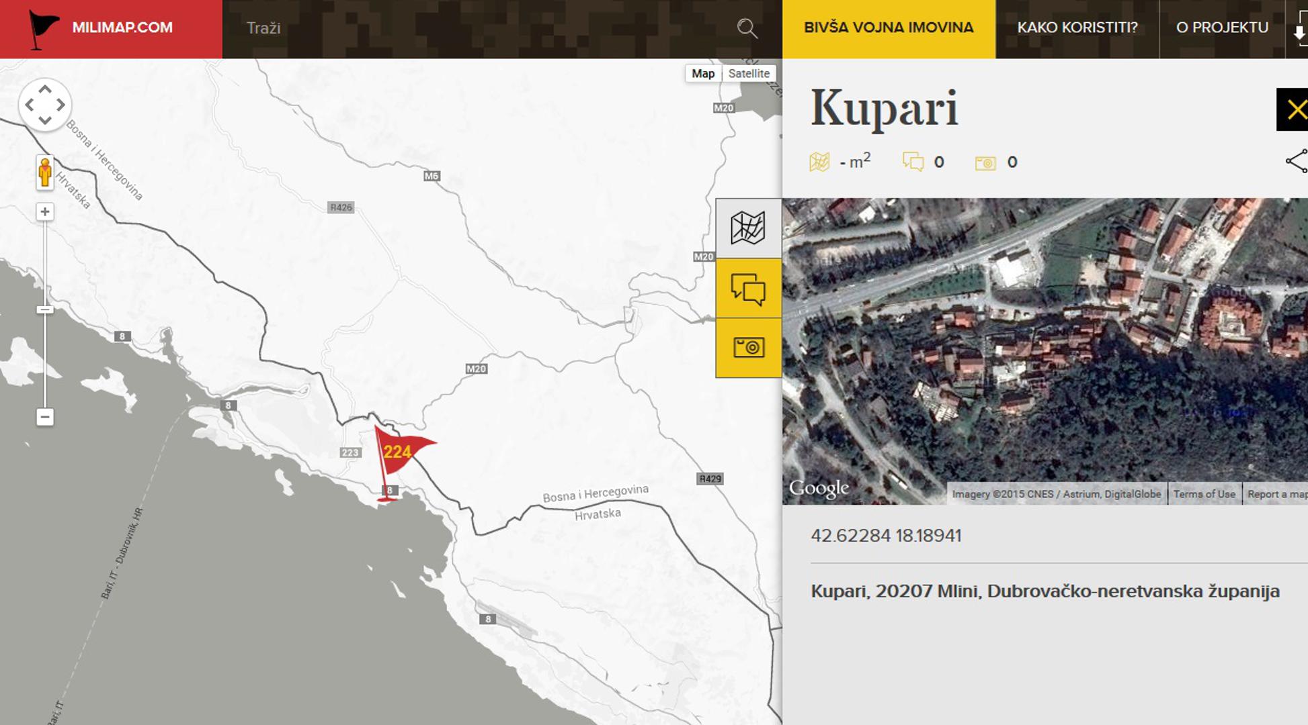
Task: Open the Bivša vojna imovina tab
Action: coord(888,28)
